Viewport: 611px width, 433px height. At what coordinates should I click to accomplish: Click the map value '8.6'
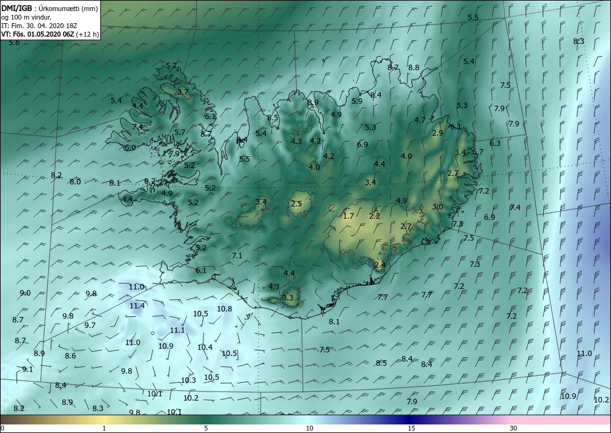(x=70, y=356)
